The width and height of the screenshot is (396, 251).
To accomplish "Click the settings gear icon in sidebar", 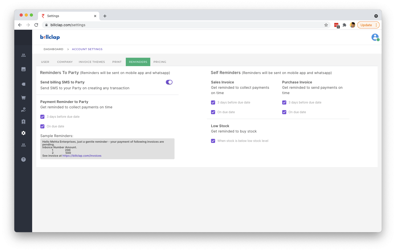I will point(23,133).
